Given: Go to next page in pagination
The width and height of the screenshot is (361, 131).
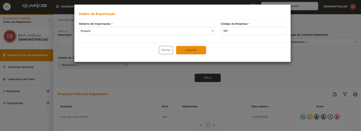Looking at the screenshot, I should coord(214,125).
